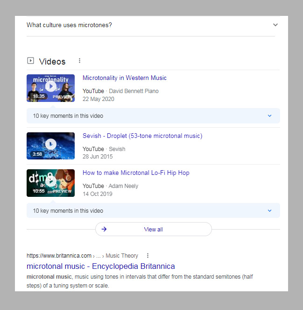Open "How to make Microtonal Lo-Fi Hip Hop" link
The height and width of the screenshot is (310, 303).
[x=136, y=173]
